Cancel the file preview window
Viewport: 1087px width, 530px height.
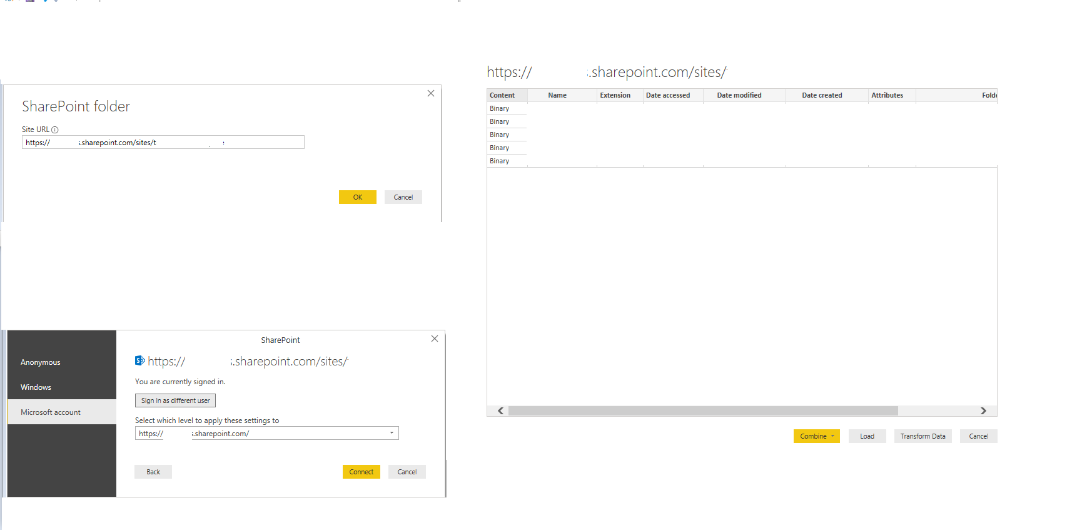[978, 436]
